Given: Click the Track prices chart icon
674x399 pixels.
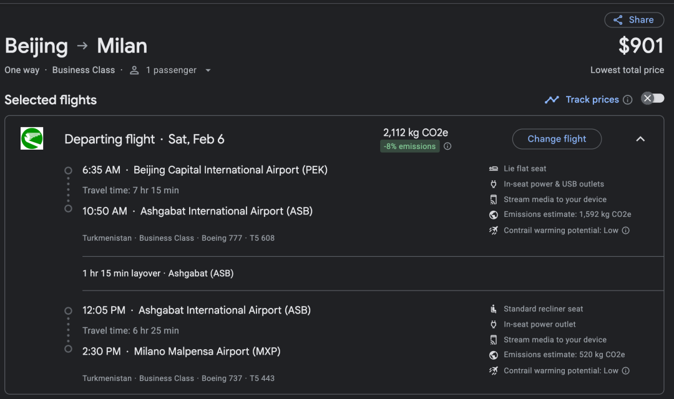Looking at the screenshot, I should pyautogui.click(x=552, y=100).
